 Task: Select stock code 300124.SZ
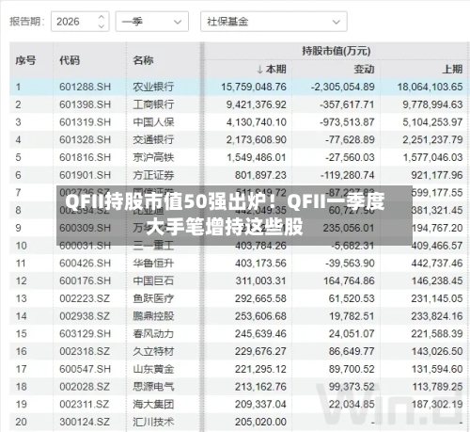click(85, 422)
